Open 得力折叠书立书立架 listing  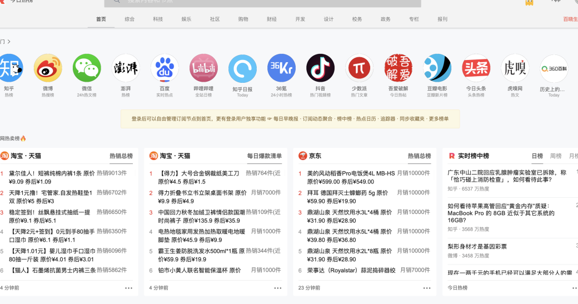click(x=202, y=197)
